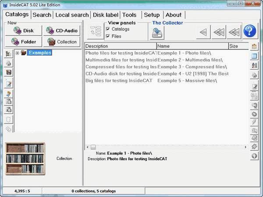
Task: Click the greyed discs icon below trash
Action: coord(8,129)
